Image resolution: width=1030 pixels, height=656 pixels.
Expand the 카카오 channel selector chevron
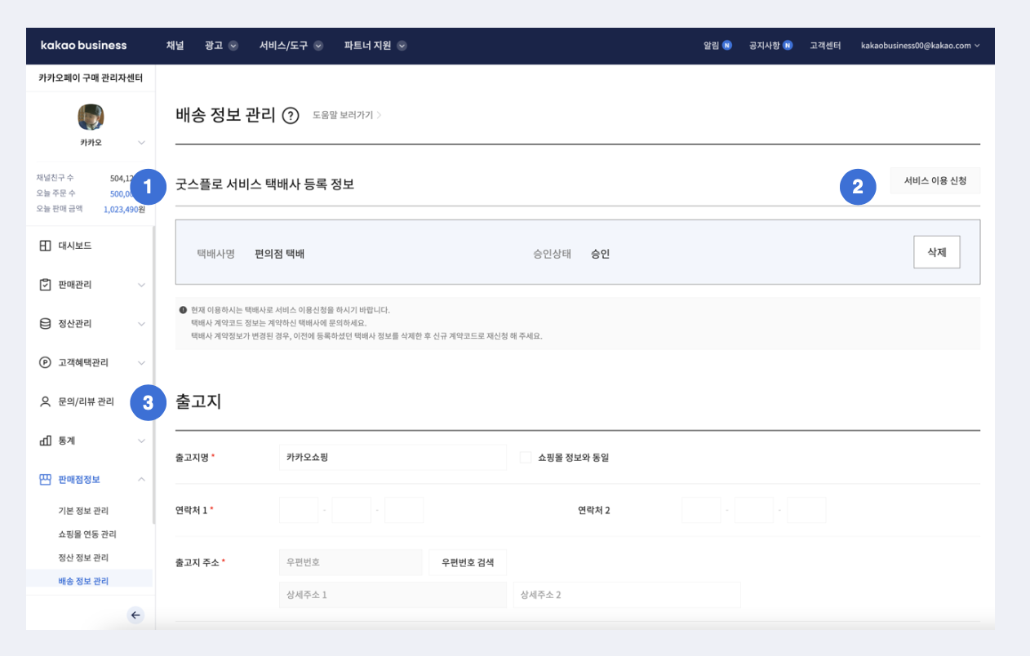click(x=141, y=143)
